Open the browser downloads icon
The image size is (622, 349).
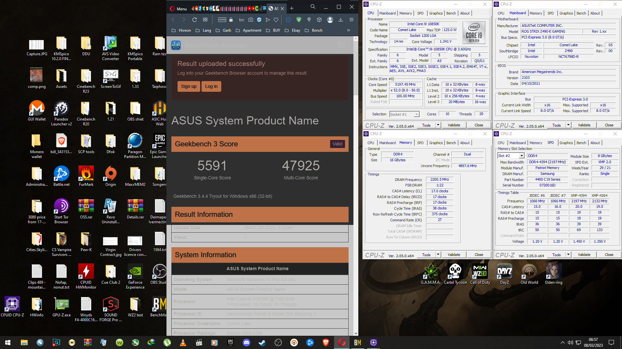[340, 20]
